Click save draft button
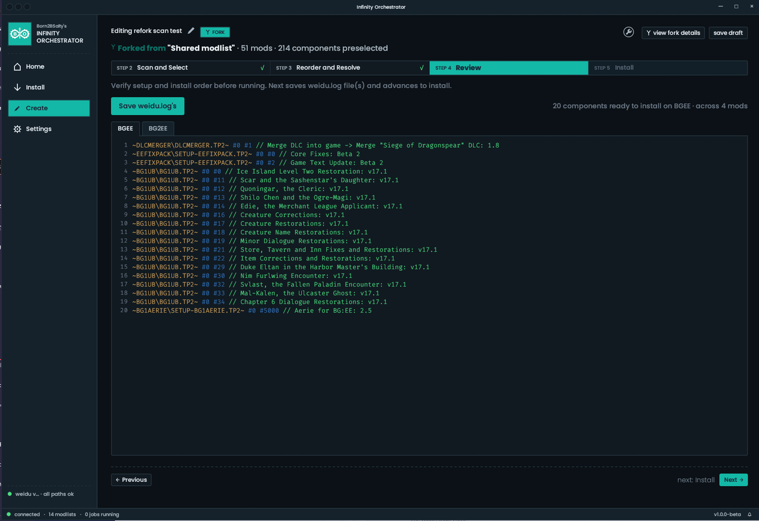Screen dimensions: 759x521 point(728,33)
